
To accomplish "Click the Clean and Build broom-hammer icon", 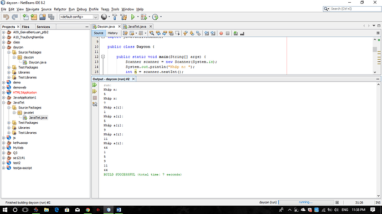I will [123, 17].
